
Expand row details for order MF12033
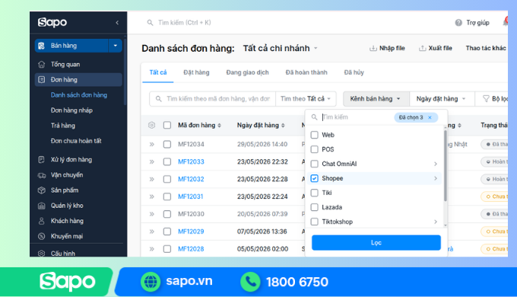(x=151, y=162)
